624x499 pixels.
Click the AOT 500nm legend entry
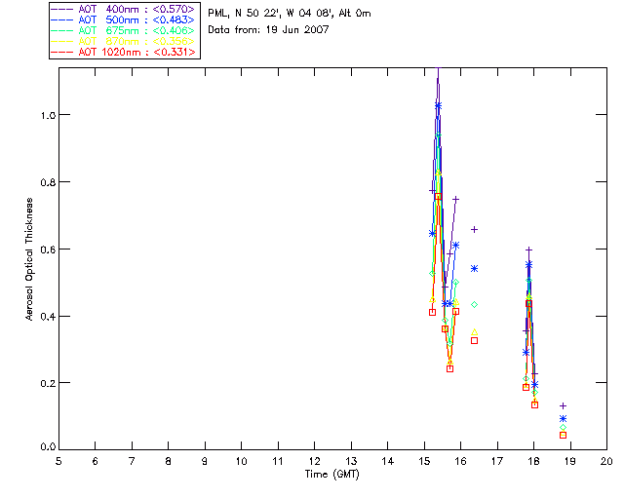(124, 19)
